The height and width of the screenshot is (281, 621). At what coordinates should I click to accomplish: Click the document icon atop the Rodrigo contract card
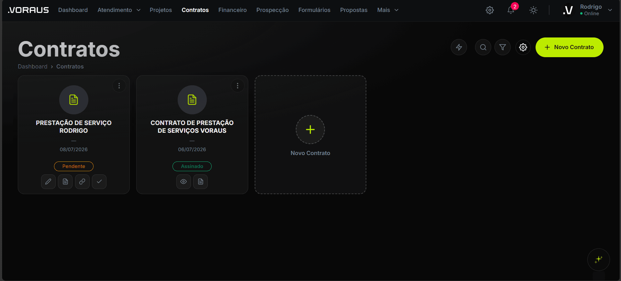[74, 100]
